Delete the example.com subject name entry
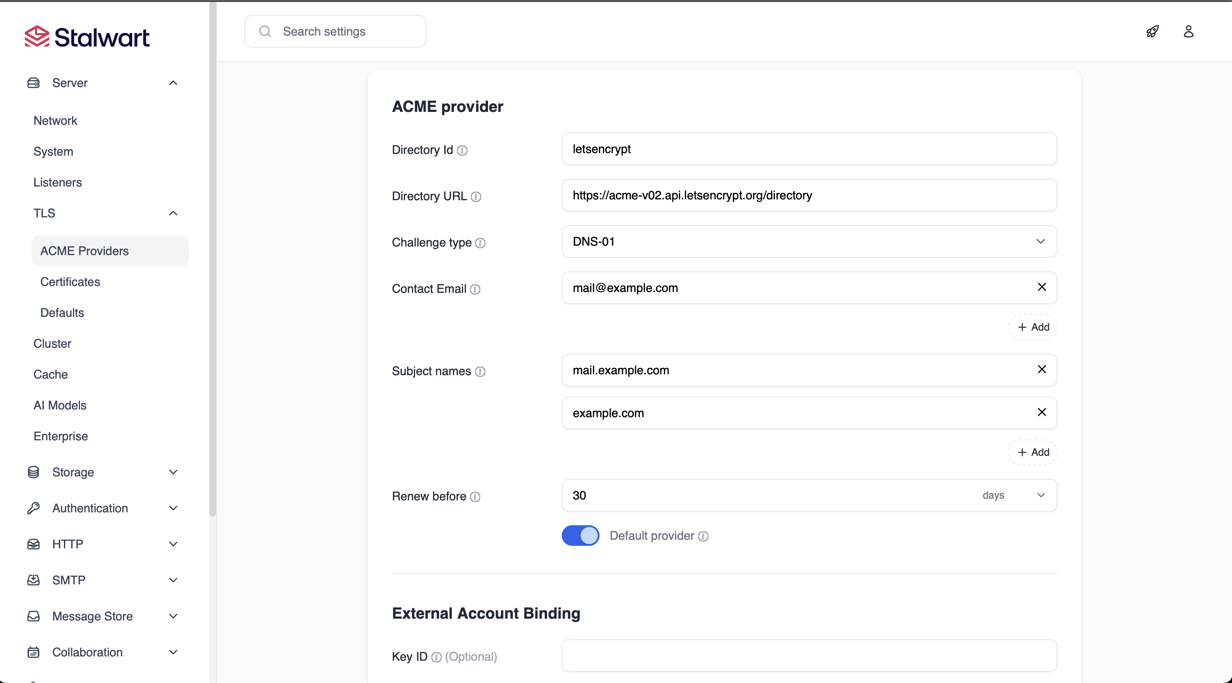Image resolution: width=1232 pixels, height=683 pixels. (x=1042, y=412)
